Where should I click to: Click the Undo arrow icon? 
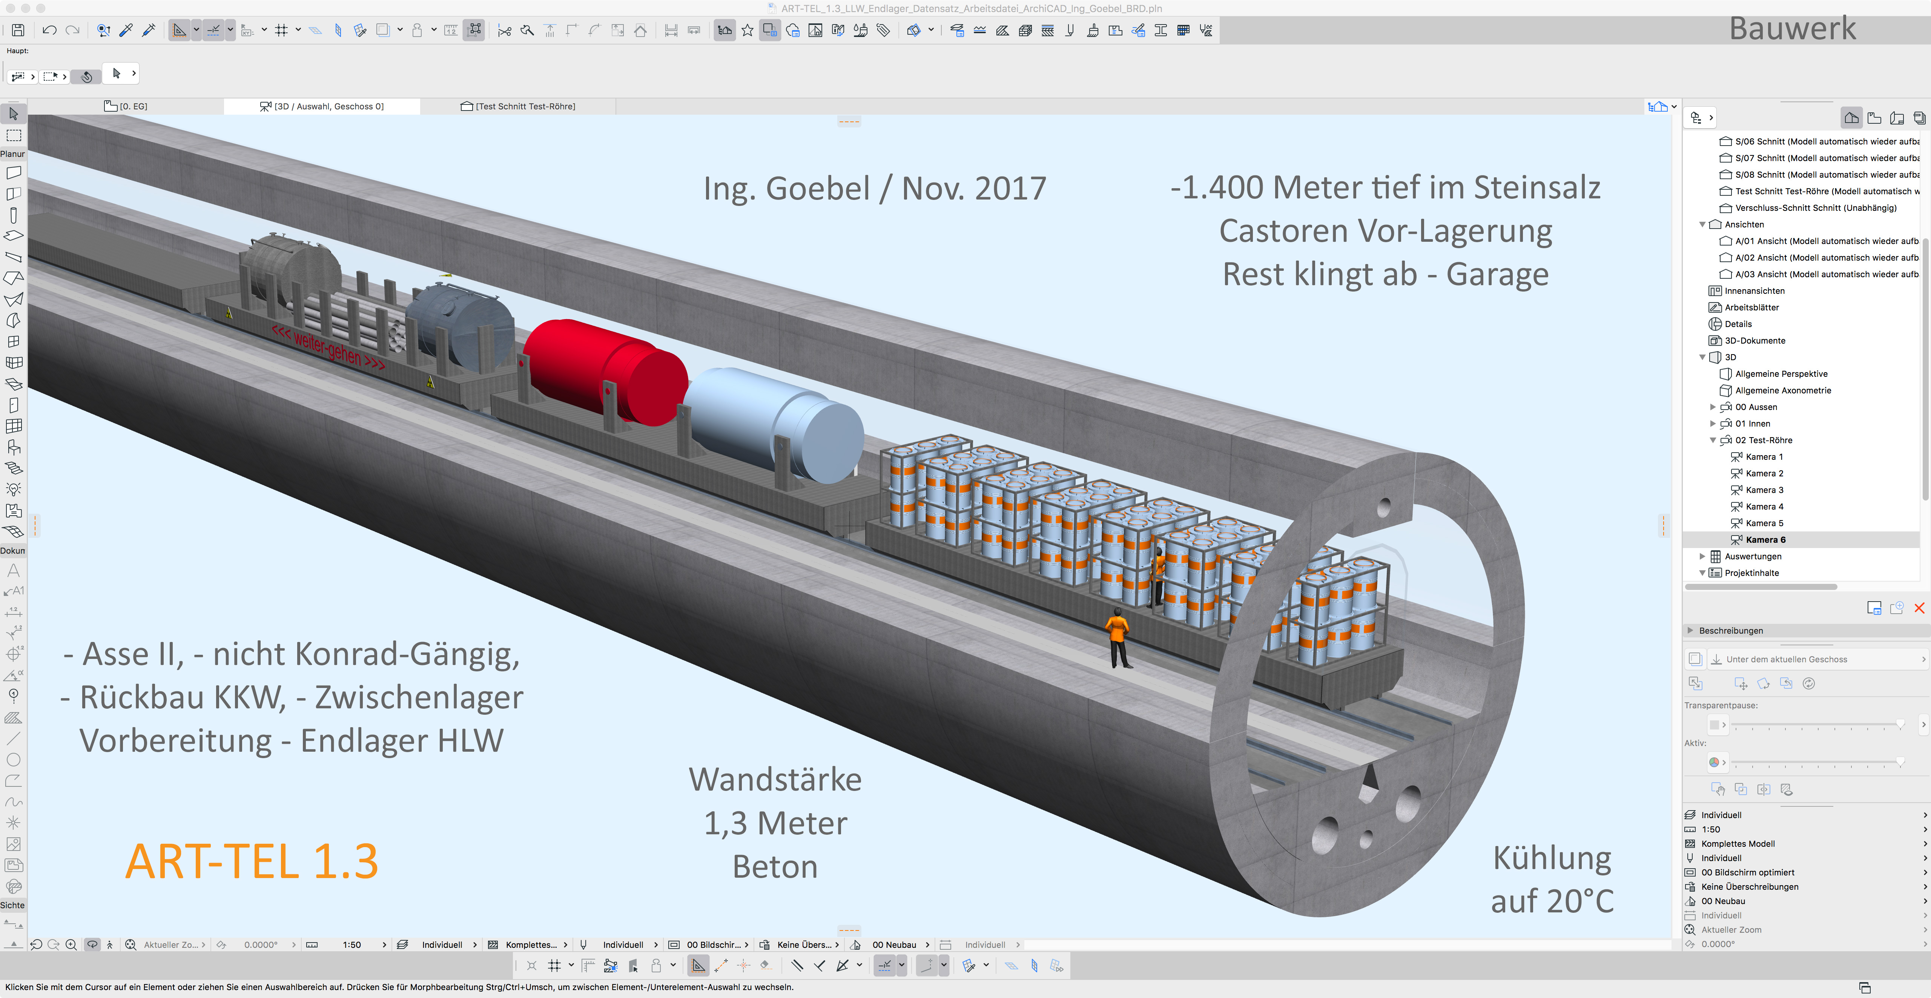pyautogui.click(x=49, y=30)
